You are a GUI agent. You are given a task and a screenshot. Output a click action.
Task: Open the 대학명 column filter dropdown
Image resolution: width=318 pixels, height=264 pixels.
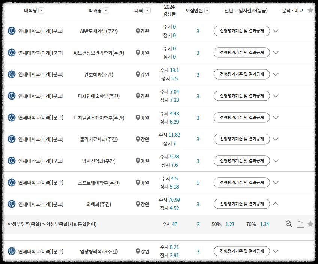tap(41, 11)
